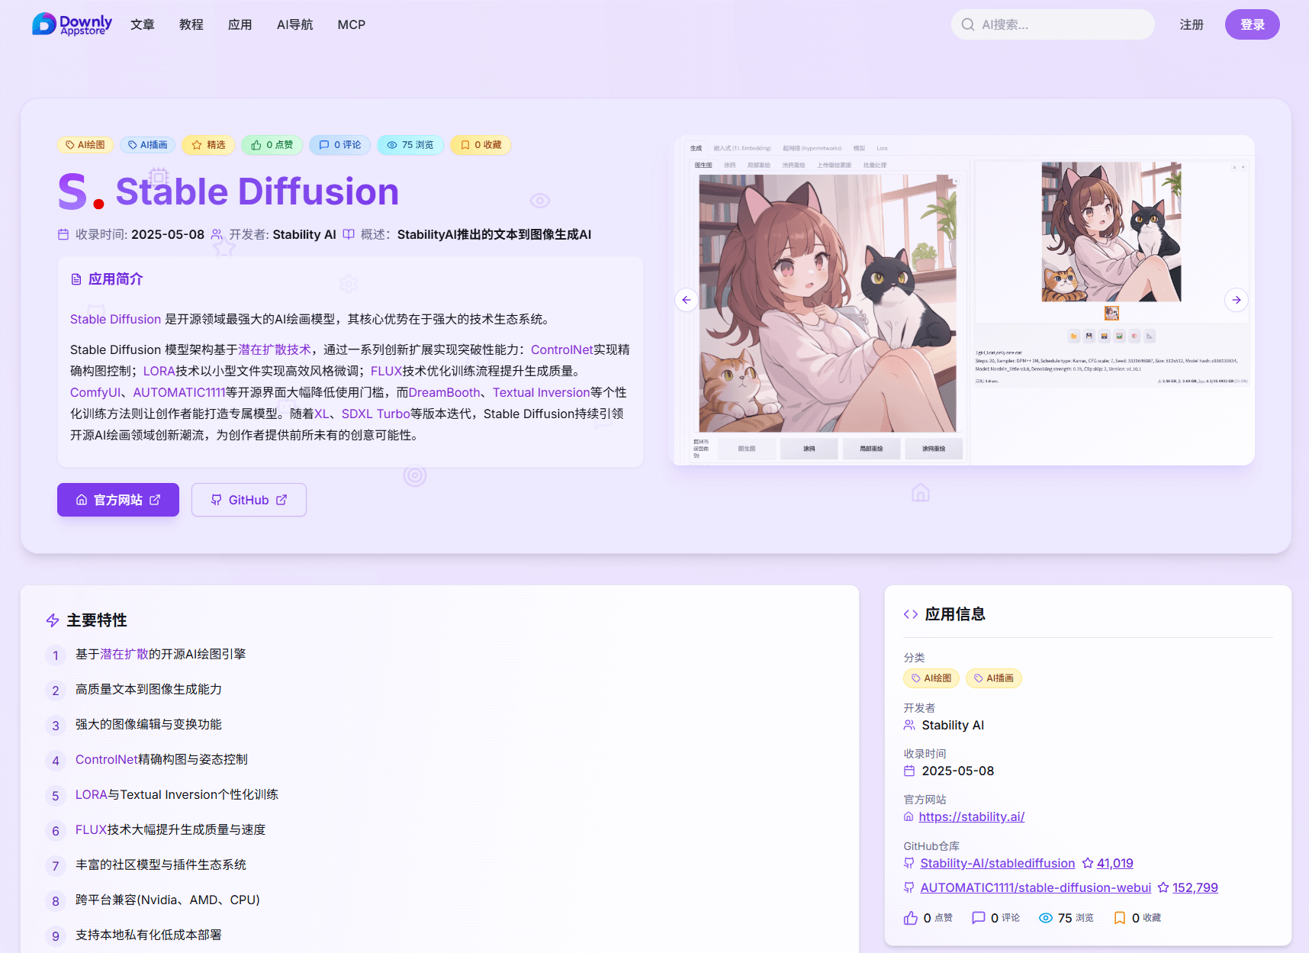The height and width of the screenshot is (953, 1309).
Task: Click the AI插画 tag in header badges
Action: point(148,145)
